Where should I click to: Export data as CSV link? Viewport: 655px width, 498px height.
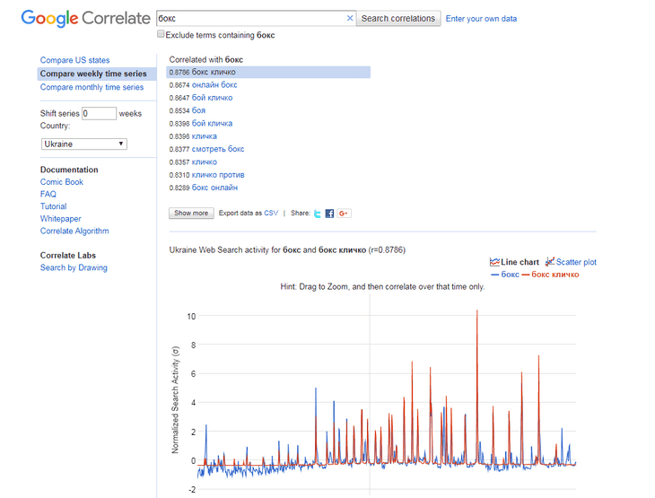271,213
